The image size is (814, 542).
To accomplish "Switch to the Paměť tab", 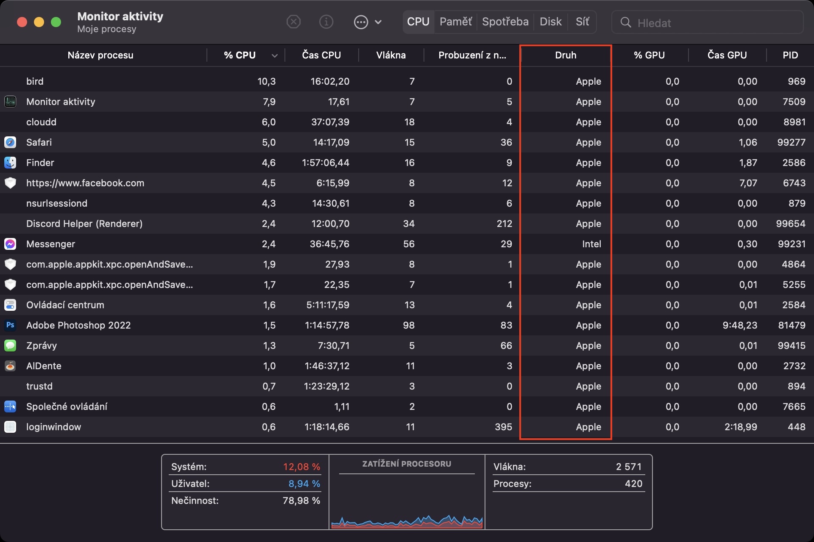I will point(455,22).
